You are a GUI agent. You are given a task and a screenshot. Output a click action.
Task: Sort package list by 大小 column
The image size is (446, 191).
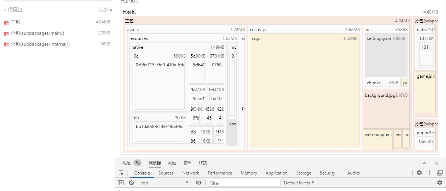105,10
